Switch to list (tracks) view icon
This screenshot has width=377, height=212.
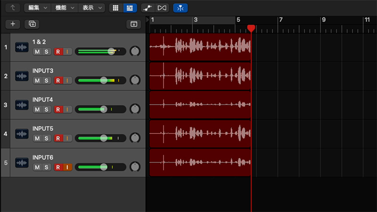pyautogui.click(x=130, y=8)
